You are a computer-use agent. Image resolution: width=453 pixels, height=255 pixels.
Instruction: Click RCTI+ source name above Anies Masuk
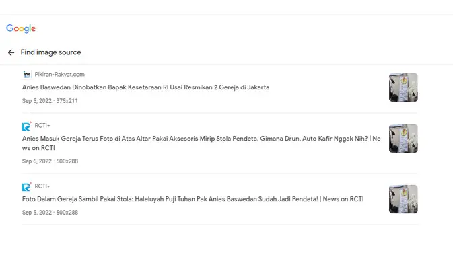pyautogui.click(x=42, y=126)
